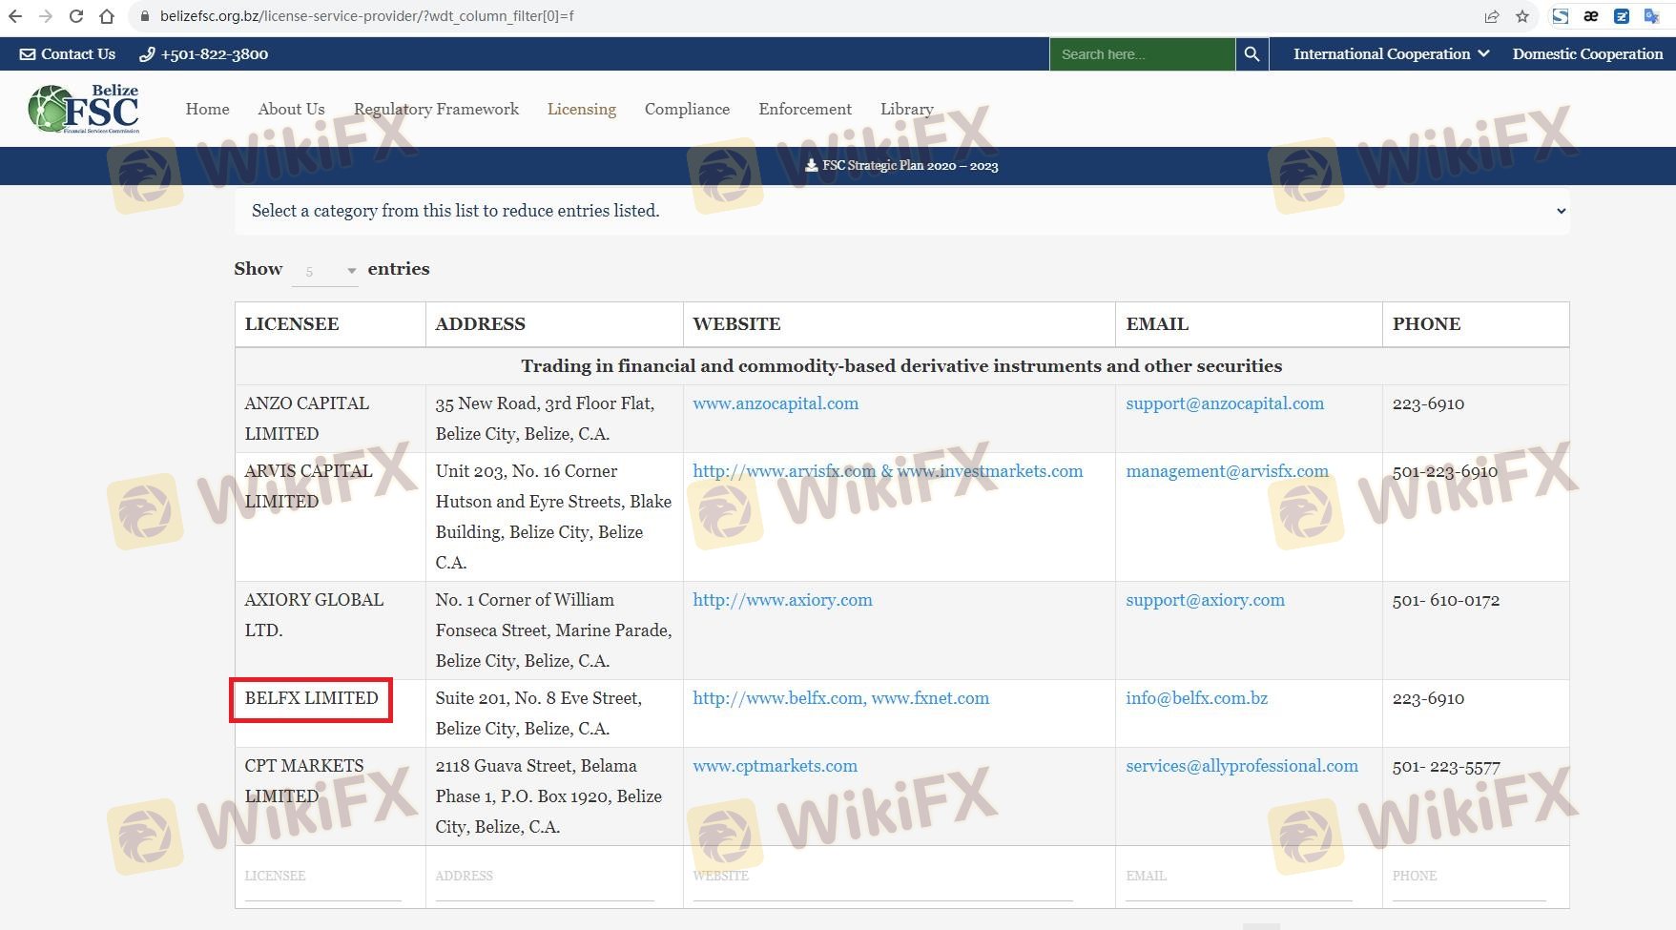Open the www.anzocapital.com link
The height and width of the screenshot is (930, 1676).
pyautogui.click(x=775, y=403)
